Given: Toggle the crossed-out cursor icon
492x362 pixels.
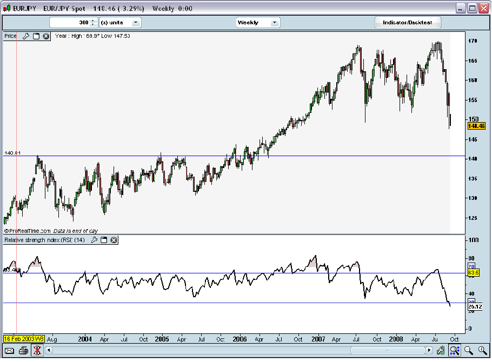Looking at the screenshot, I should pos(37,351).
